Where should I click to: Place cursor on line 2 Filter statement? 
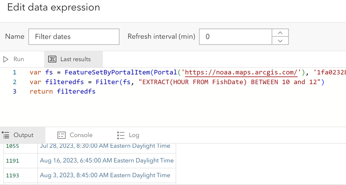[177, 82]
